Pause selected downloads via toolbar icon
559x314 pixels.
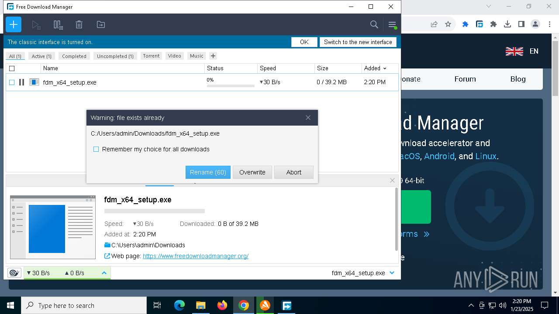(x=58, y=25)
